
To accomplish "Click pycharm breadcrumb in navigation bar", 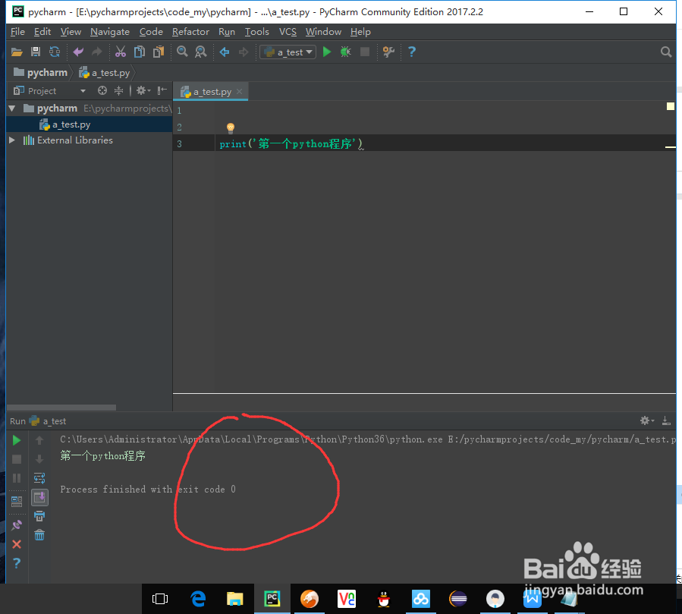I will pos(41,73).
